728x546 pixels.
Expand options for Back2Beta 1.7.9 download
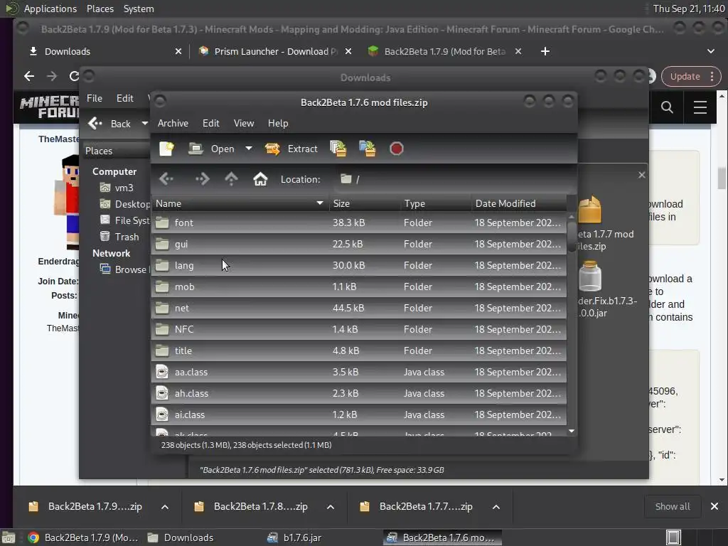pyautogui.click(x=165, y=506)
